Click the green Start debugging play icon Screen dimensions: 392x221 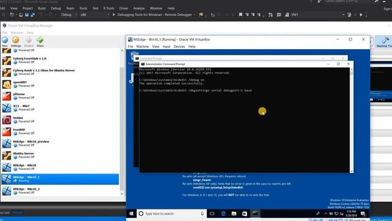pos(114,15)
